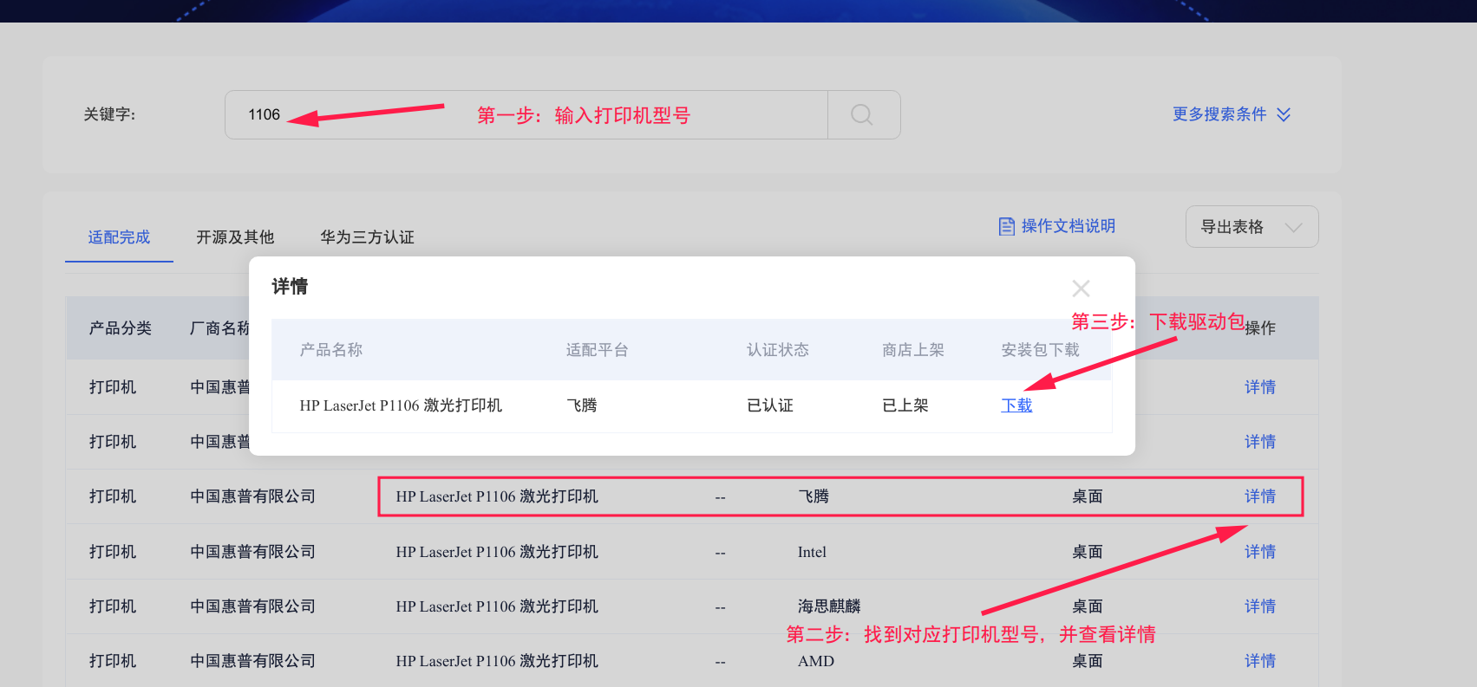Switch to 开源及其他 tab
The height and width of the screenshot is (687, 1477).
pyautogui.click(x=235, y=237)
